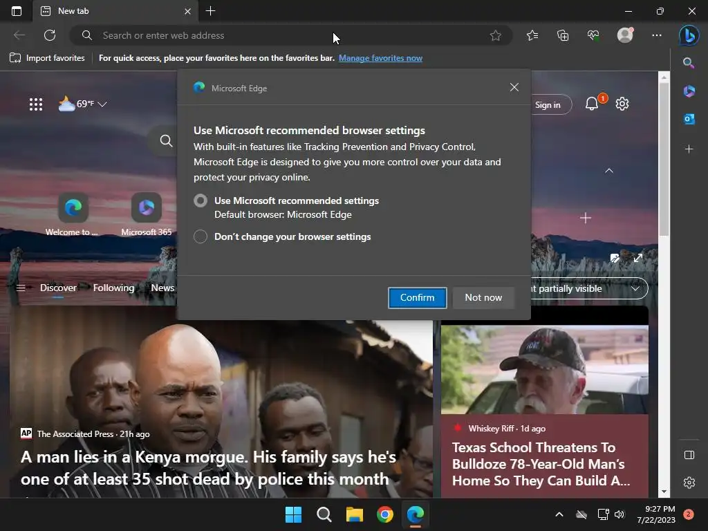708x531 pixels.
Task: Open the app launcher grid icon
Action: click(36, 104)
